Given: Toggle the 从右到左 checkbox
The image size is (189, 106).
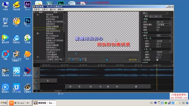Looking at the screenshot, I should pyautogui.click(x=157, y=60).
